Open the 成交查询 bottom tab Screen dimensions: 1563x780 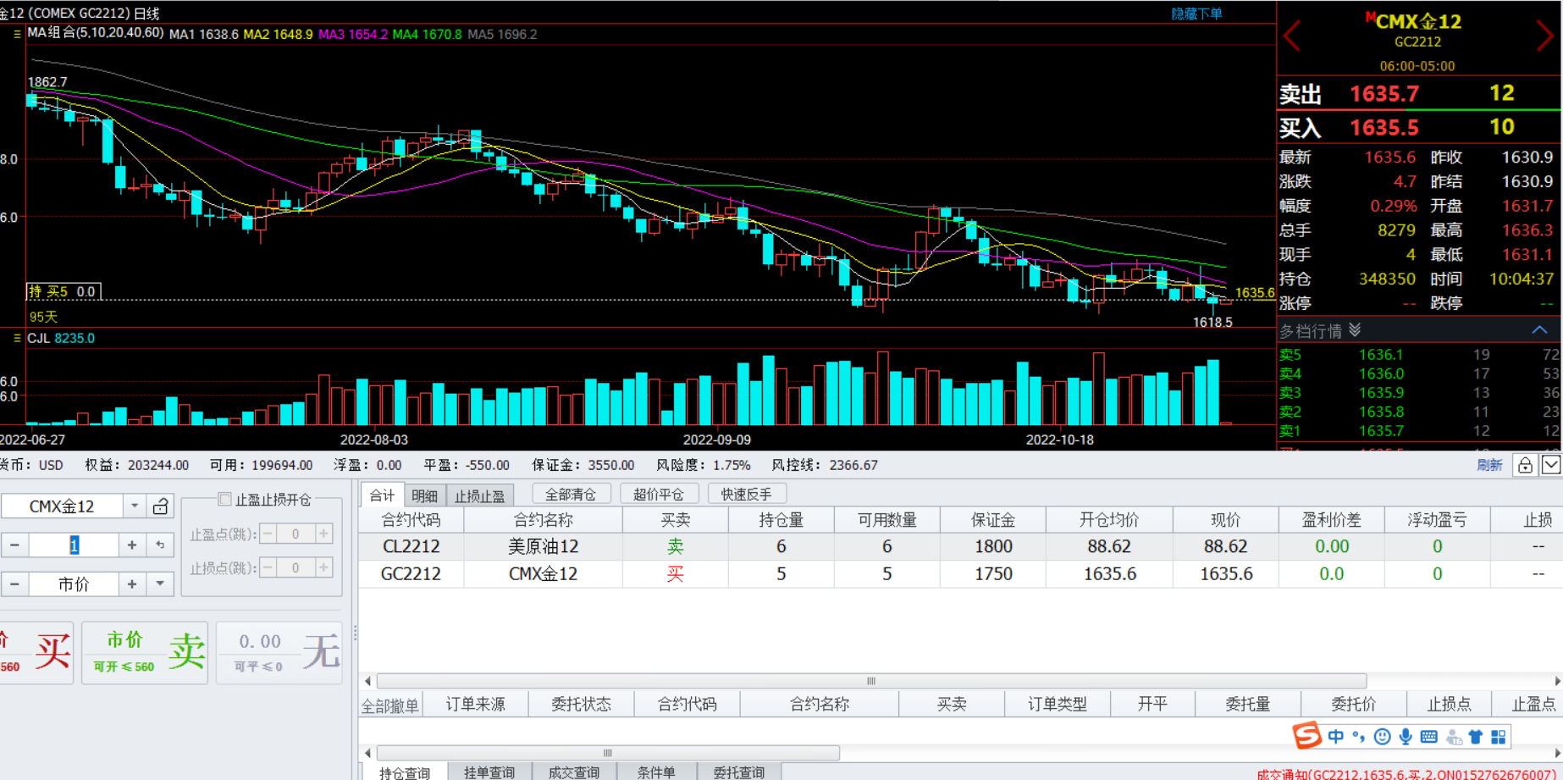574,772
